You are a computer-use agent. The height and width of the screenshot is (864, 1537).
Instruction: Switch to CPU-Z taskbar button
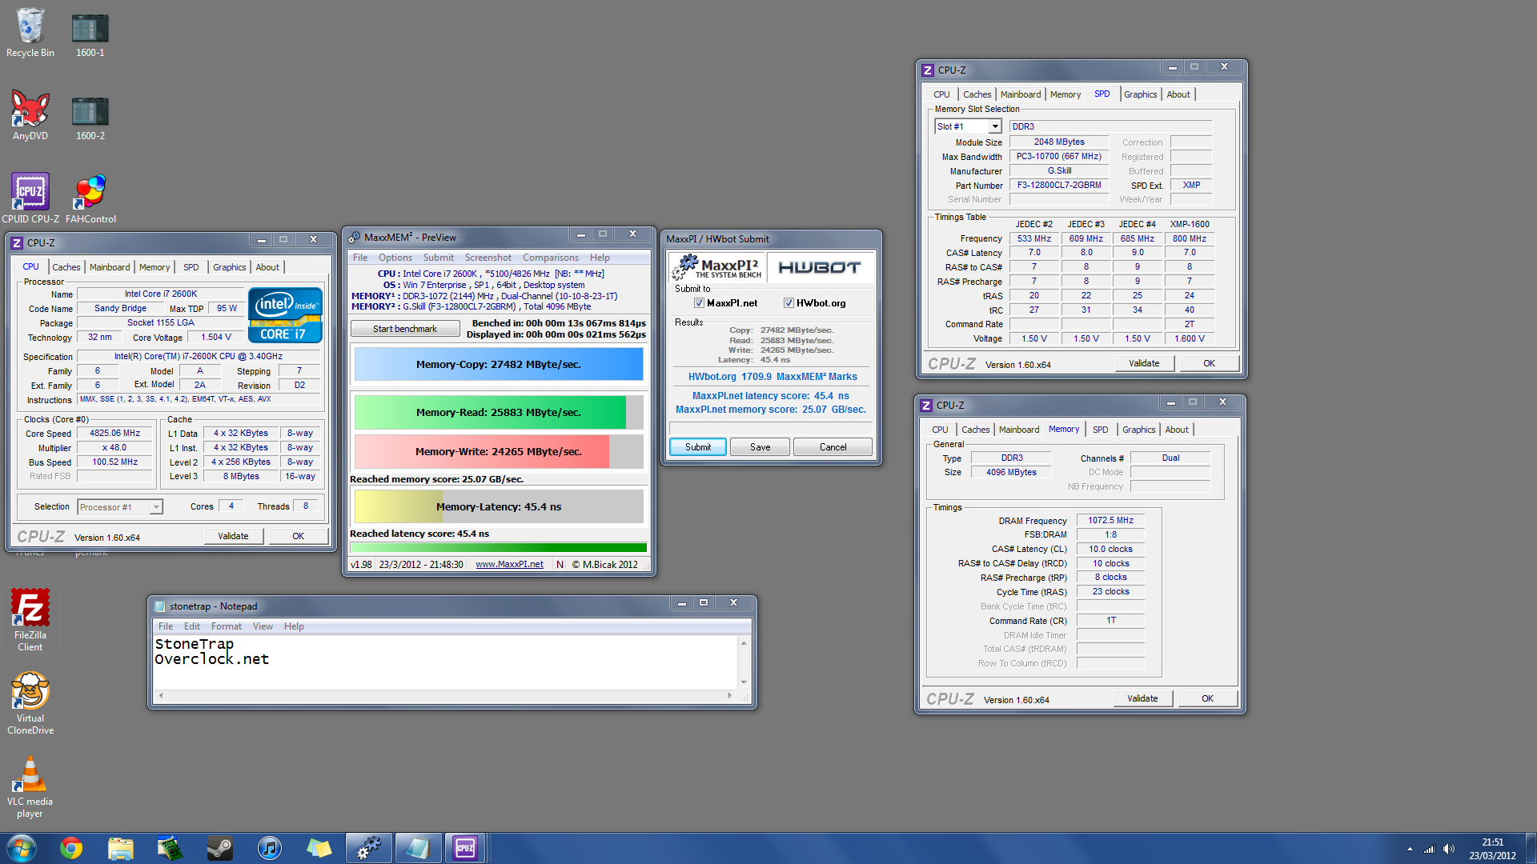click(x=465, y=848)
